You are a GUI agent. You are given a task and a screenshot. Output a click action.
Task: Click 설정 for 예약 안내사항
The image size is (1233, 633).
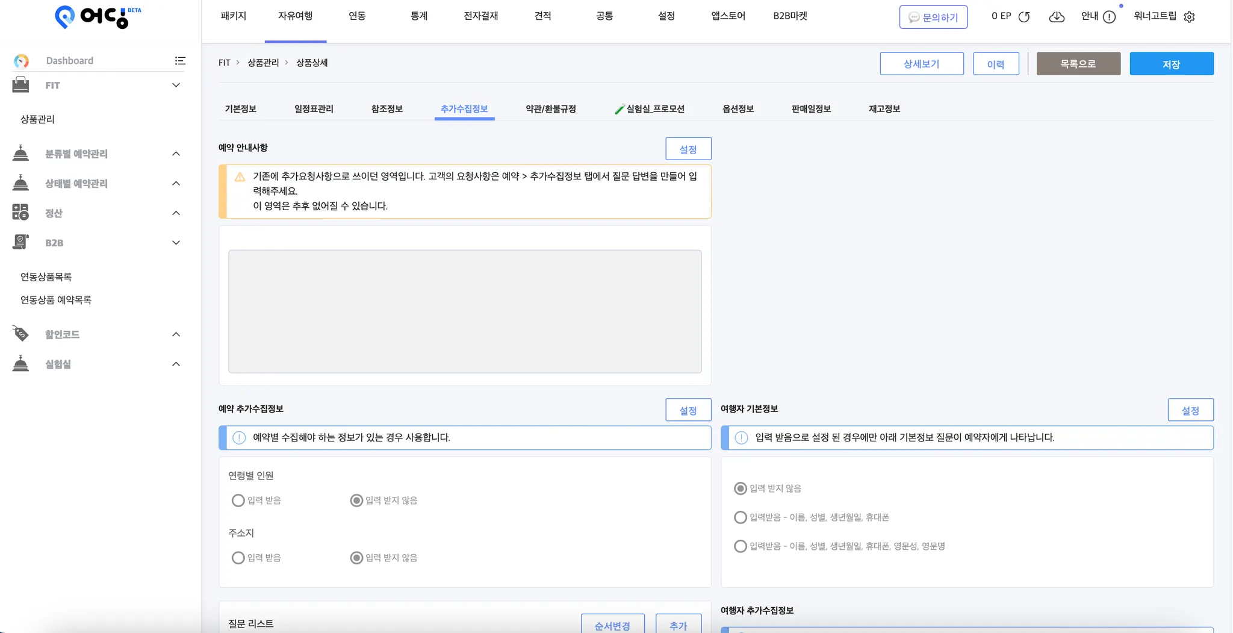click(x=688, y=149)
